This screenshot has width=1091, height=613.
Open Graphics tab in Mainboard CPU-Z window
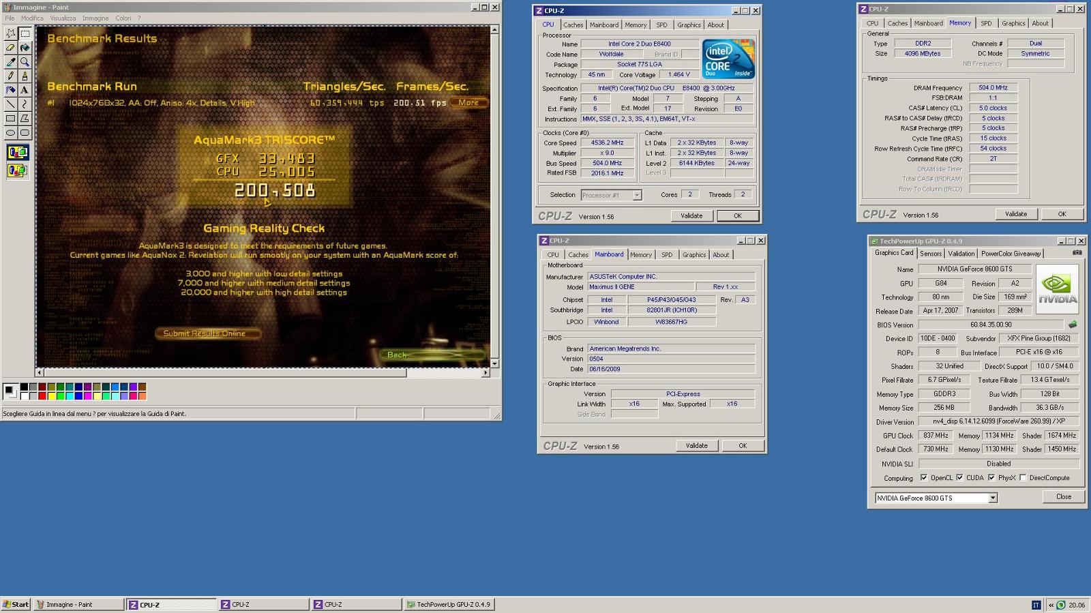click(694, 255)
